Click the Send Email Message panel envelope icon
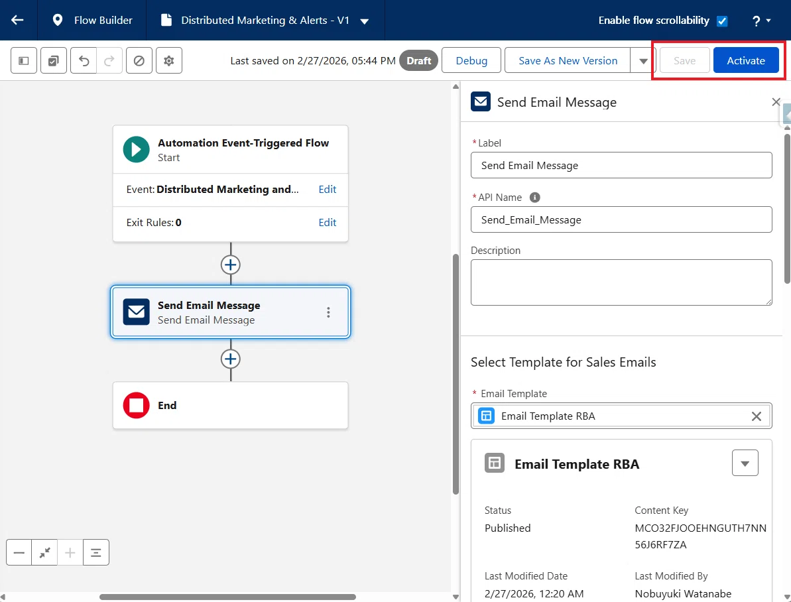The width and height of the screenshot is (791, 602). (481, 101)
